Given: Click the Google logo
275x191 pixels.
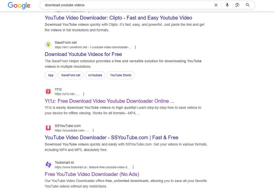Looking at the screenshot, I should (x=19, y=5).
